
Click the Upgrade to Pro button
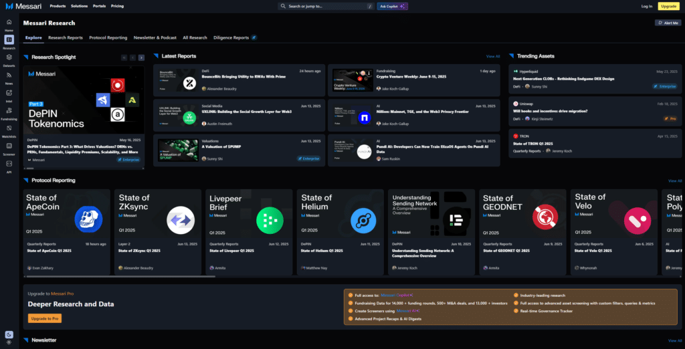[45, 318]
